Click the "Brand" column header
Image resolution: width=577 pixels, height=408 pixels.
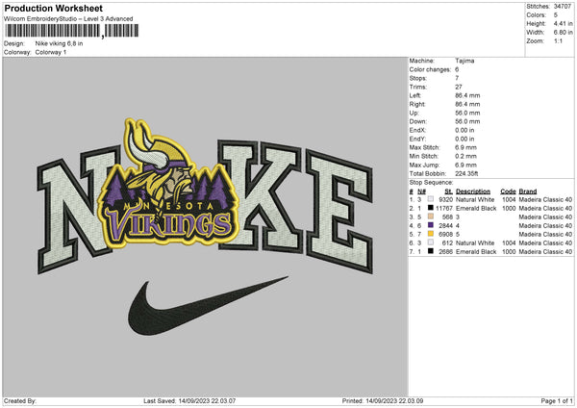(x=528, y=191)
